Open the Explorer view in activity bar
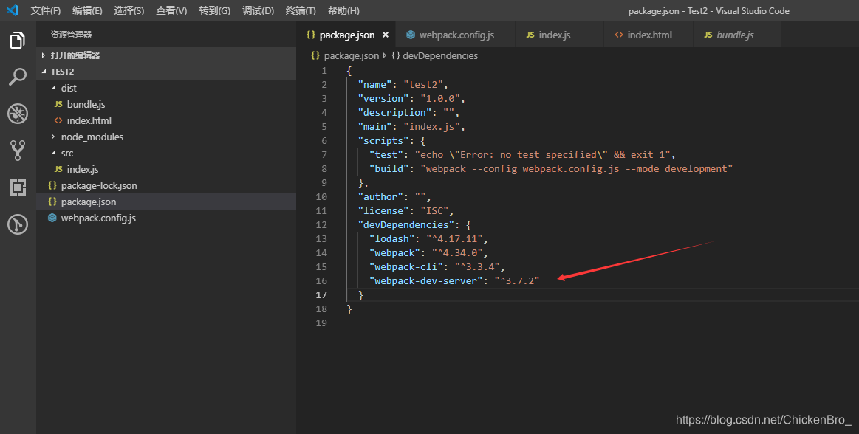 point(18,40)
